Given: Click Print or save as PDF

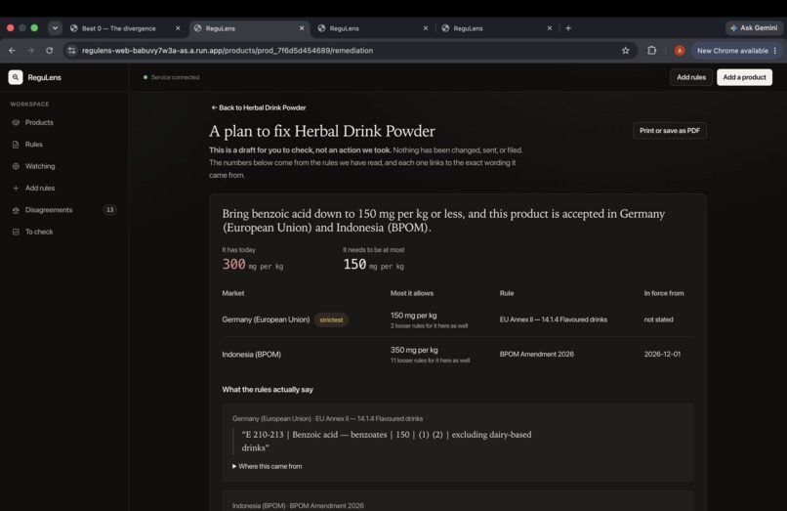Looking at the screenshot, I should [x=670, y=131].
